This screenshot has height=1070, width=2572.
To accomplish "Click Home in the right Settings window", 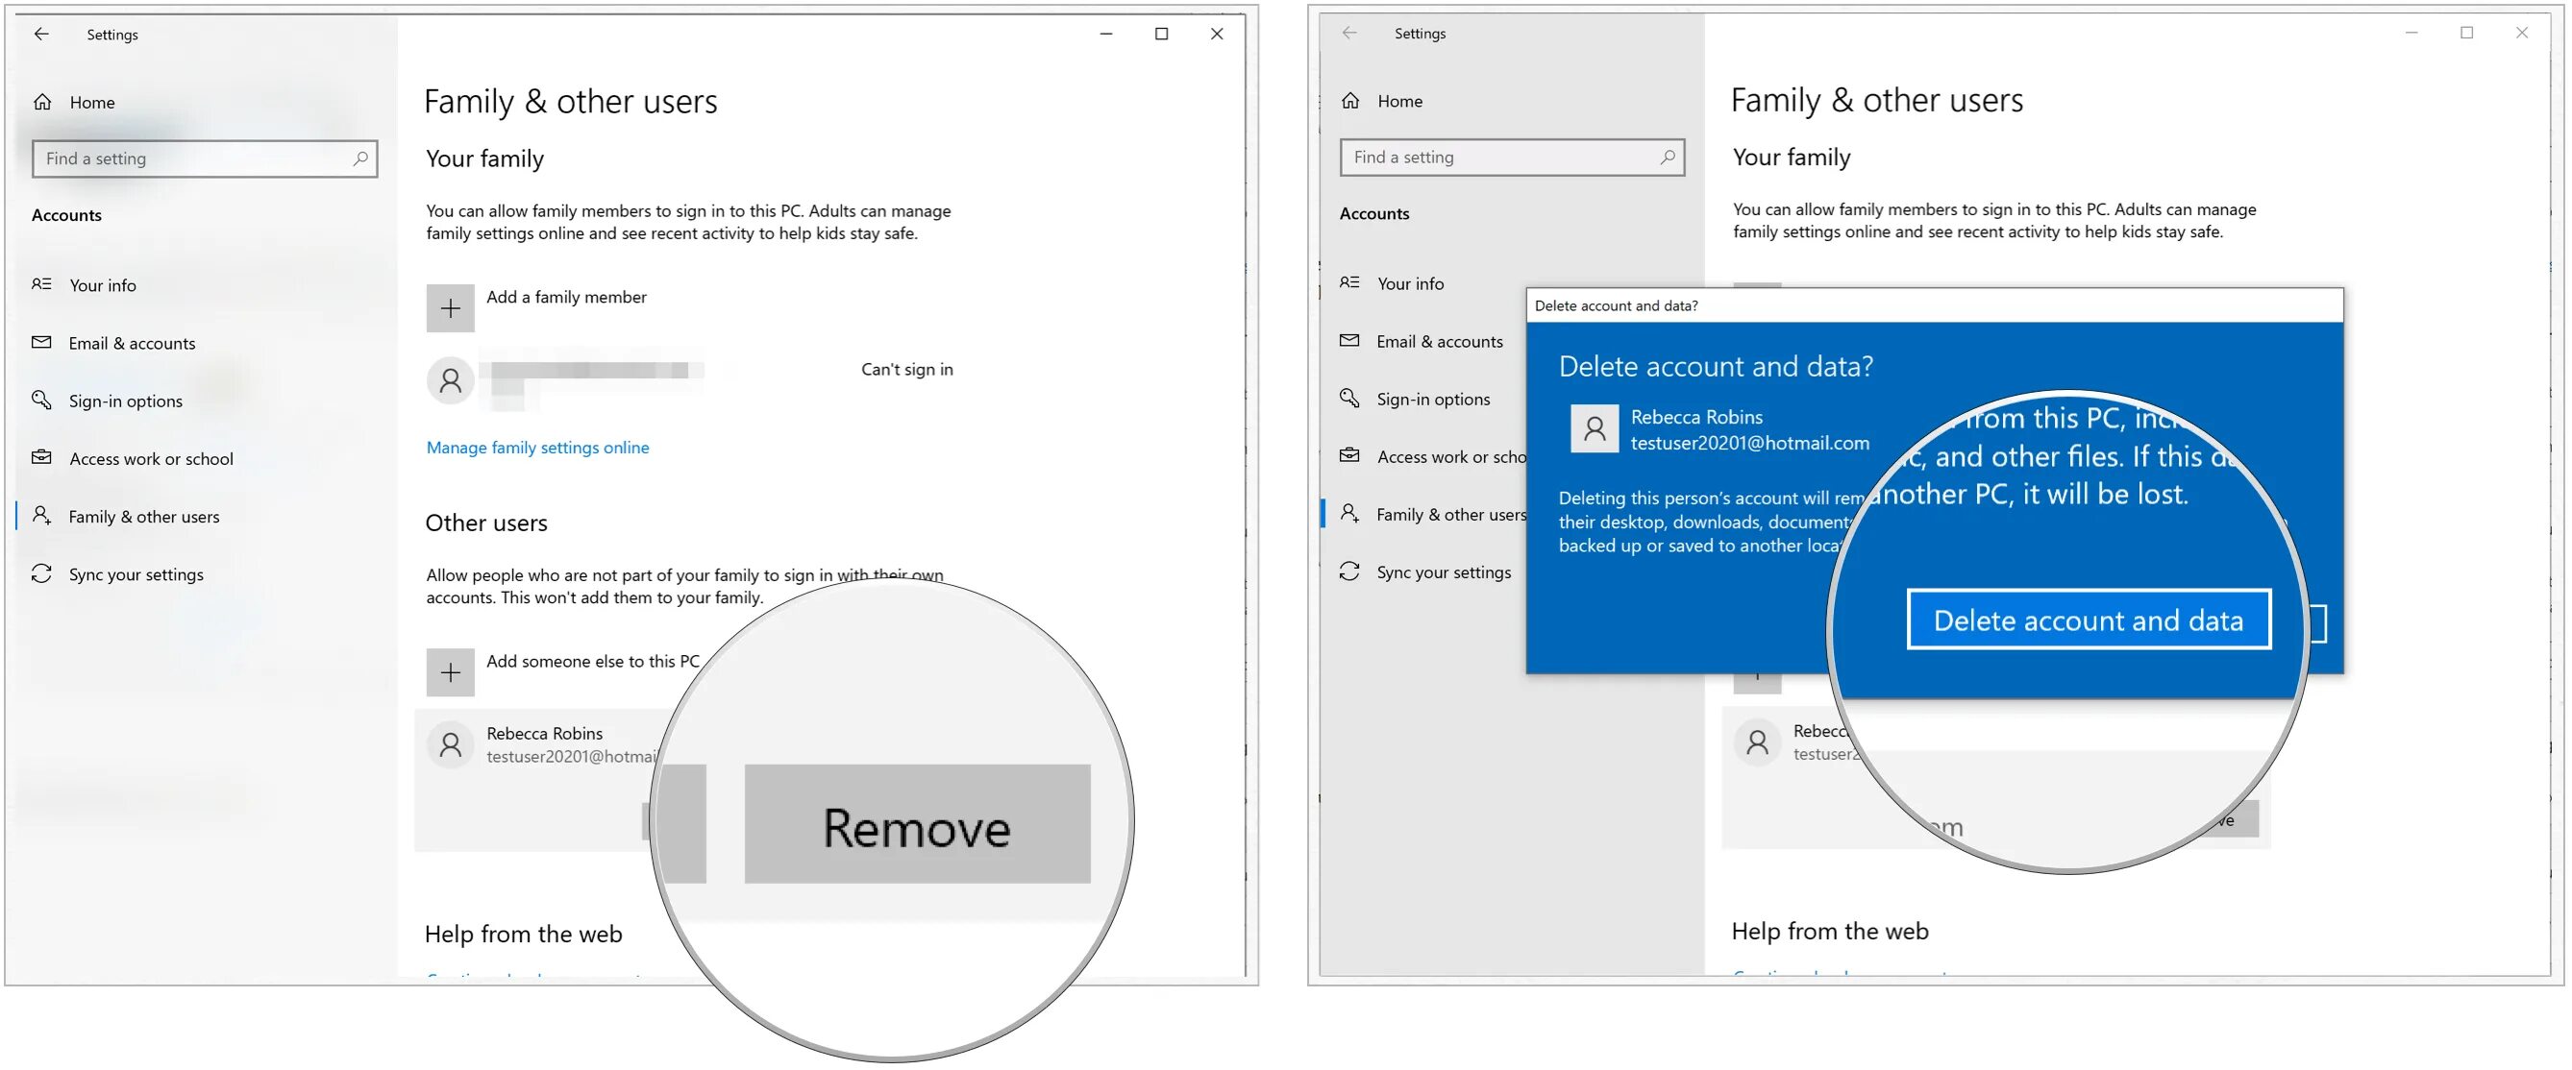I will point(1398,101).
